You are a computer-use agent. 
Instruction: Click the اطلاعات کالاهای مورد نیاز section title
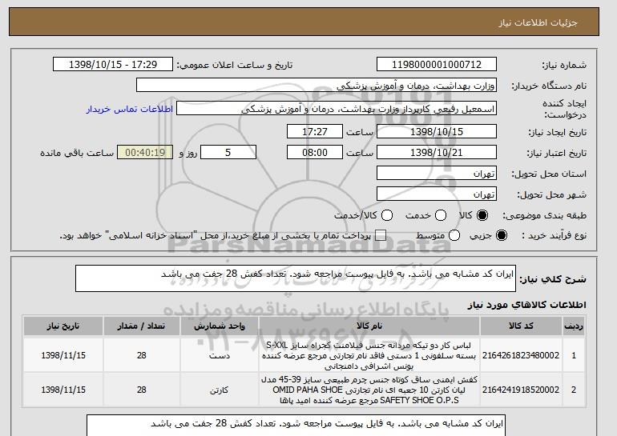526,305
